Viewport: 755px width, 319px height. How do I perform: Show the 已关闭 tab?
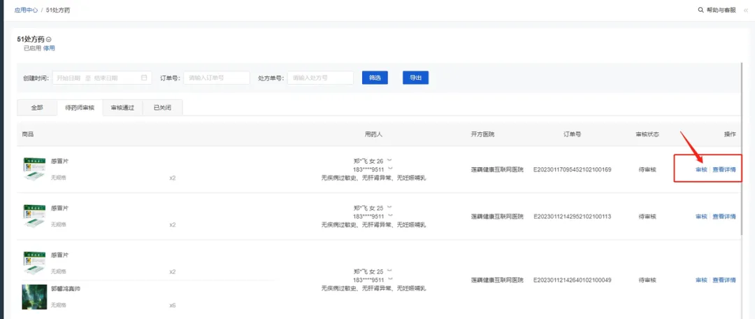point(162,108)
